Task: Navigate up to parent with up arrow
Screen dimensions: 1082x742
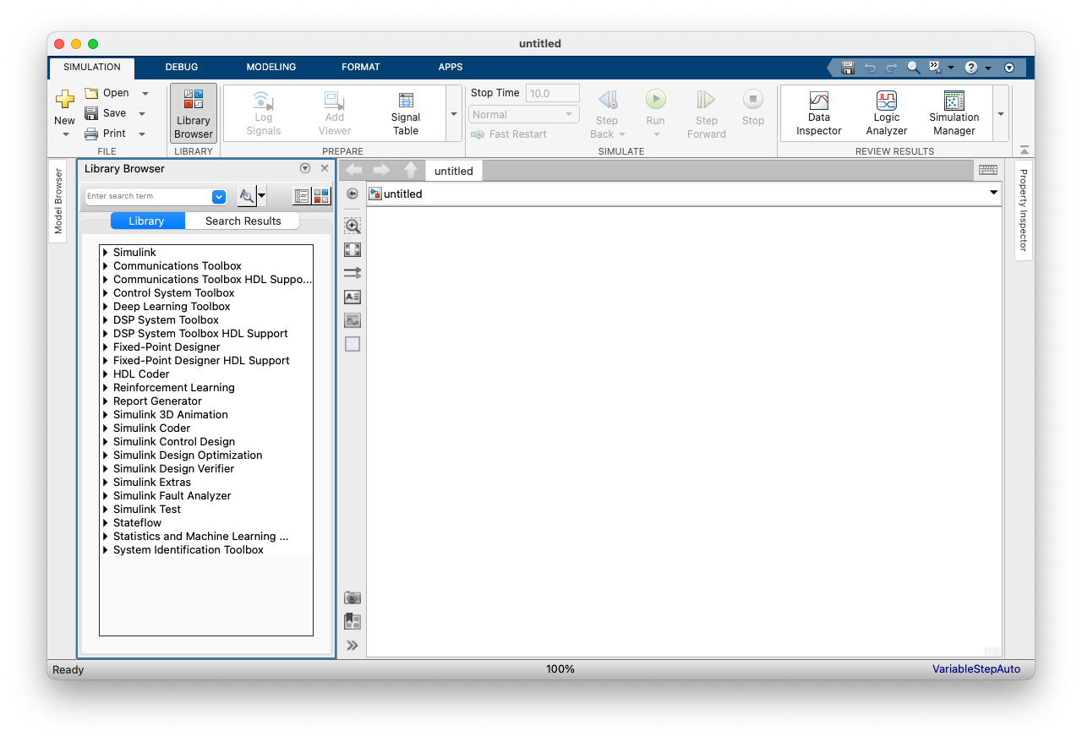Action: coord(411,170)
